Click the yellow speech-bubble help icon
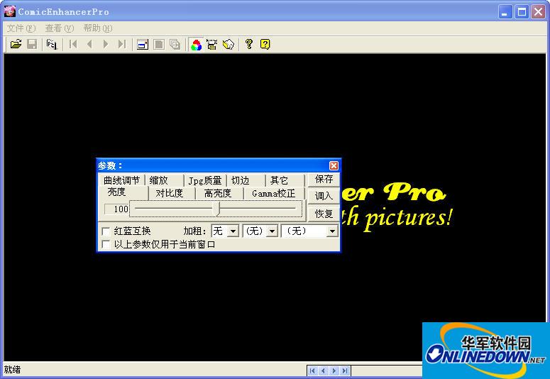Image resolution: width=550 pixels, height=379 pixels. click(265, 44)
